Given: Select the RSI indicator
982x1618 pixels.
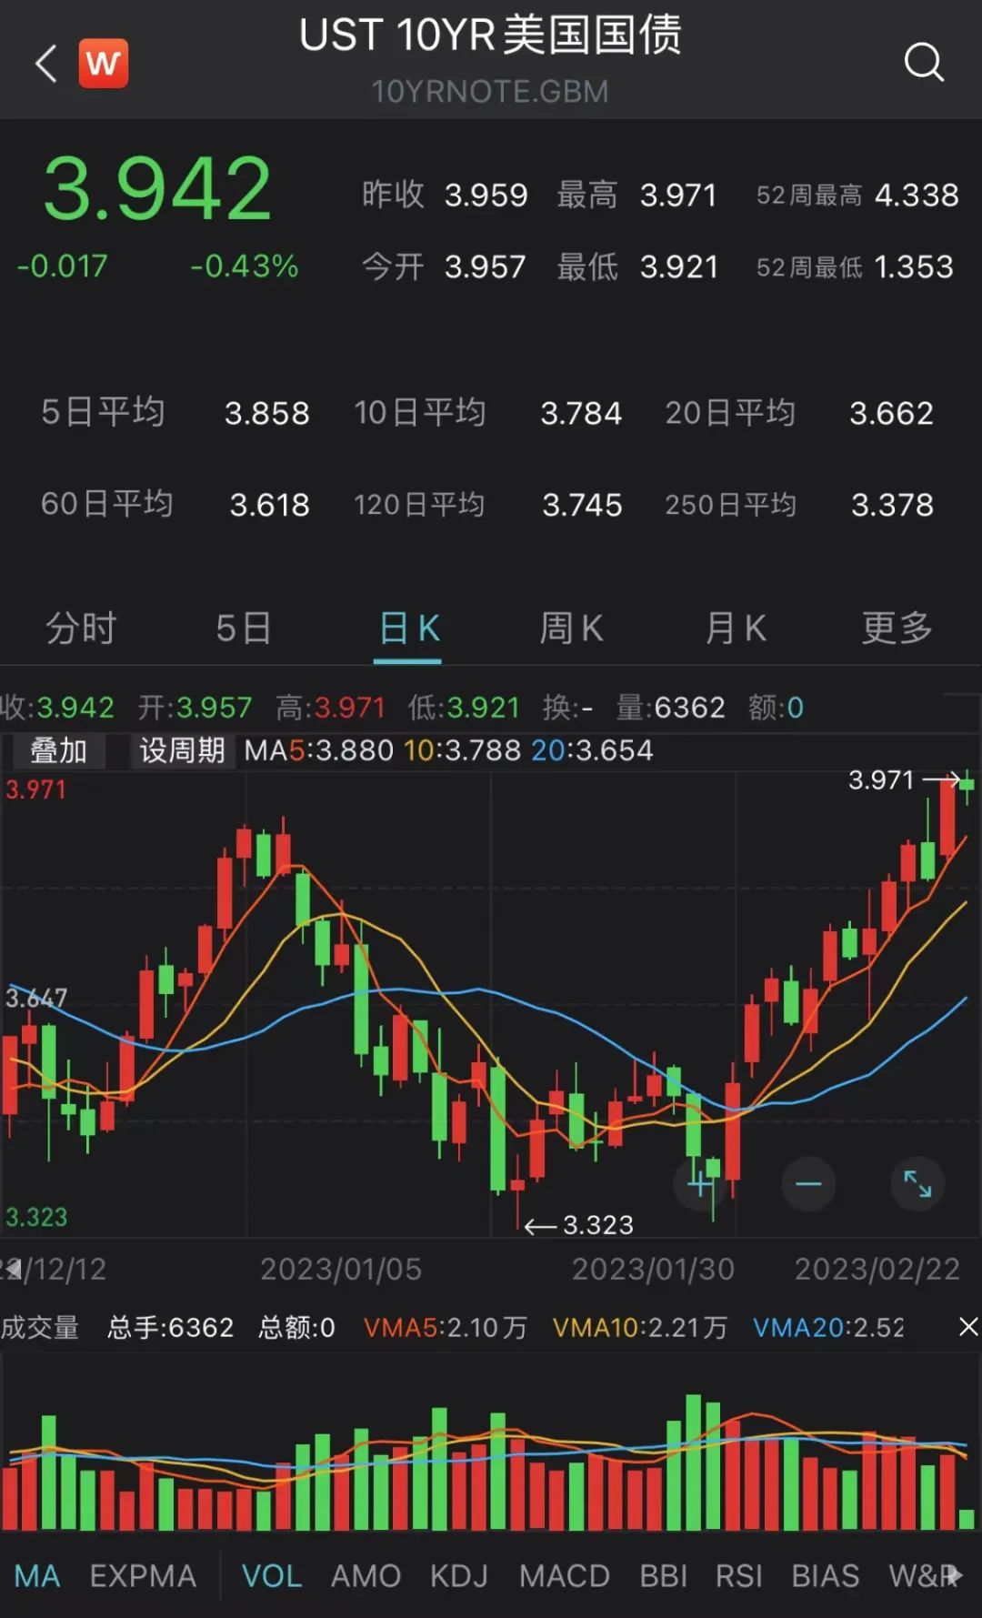Looking at the screenshot, I should point(738,1576).
